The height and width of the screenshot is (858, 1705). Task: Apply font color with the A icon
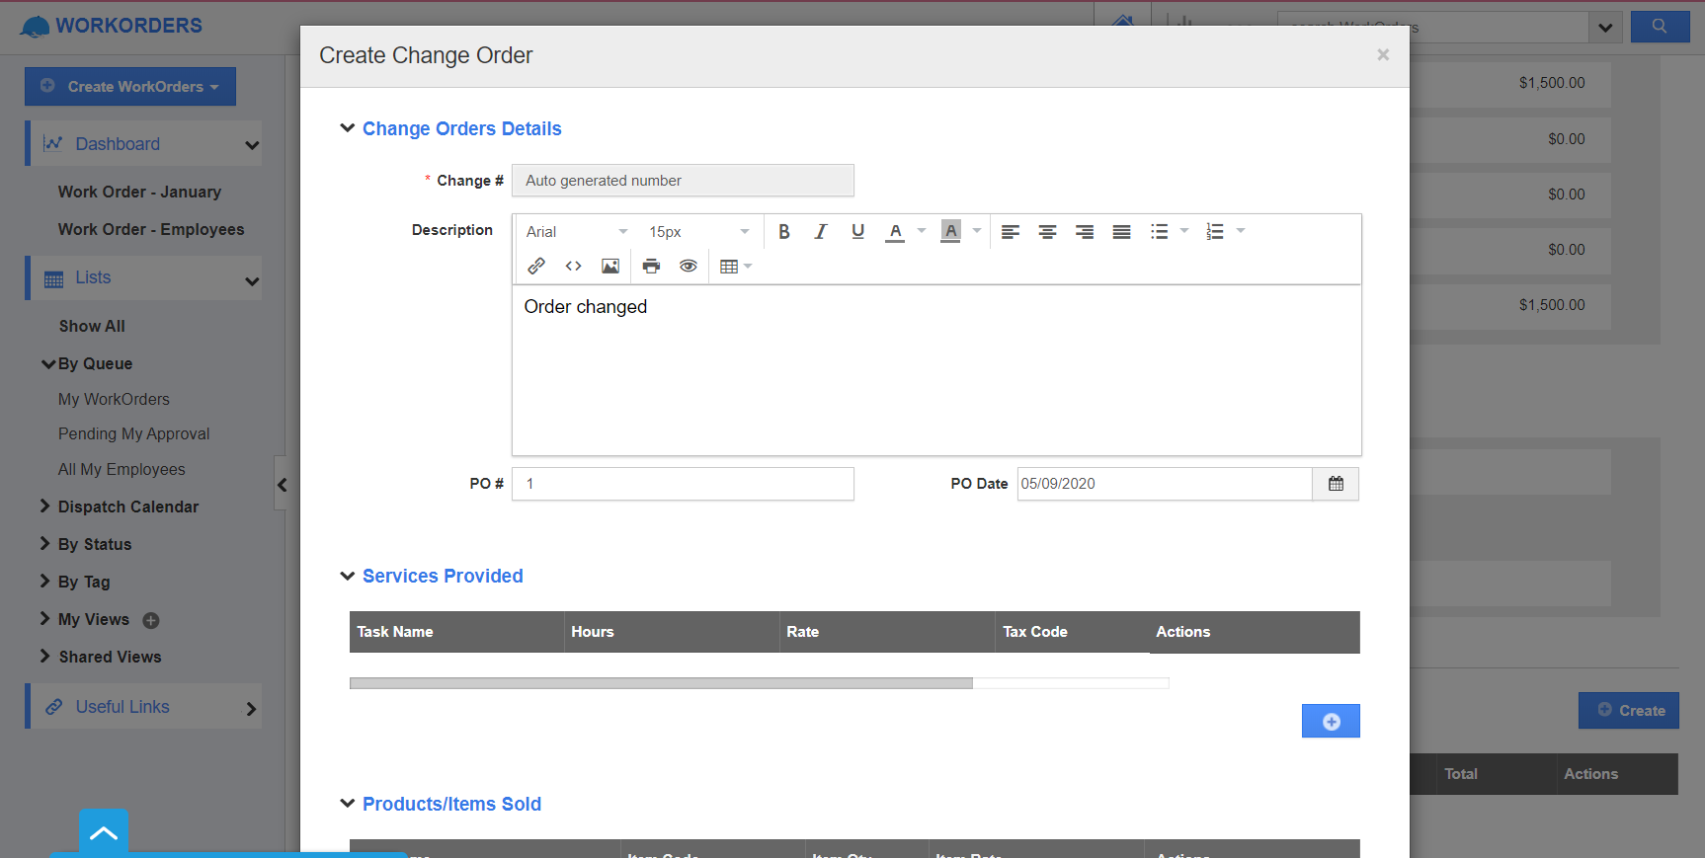895,231
